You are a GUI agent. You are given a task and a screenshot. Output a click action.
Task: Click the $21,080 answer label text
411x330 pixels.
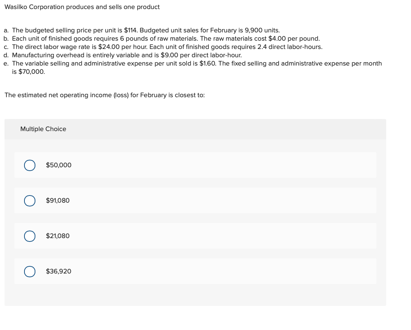(x=58, y=236)
